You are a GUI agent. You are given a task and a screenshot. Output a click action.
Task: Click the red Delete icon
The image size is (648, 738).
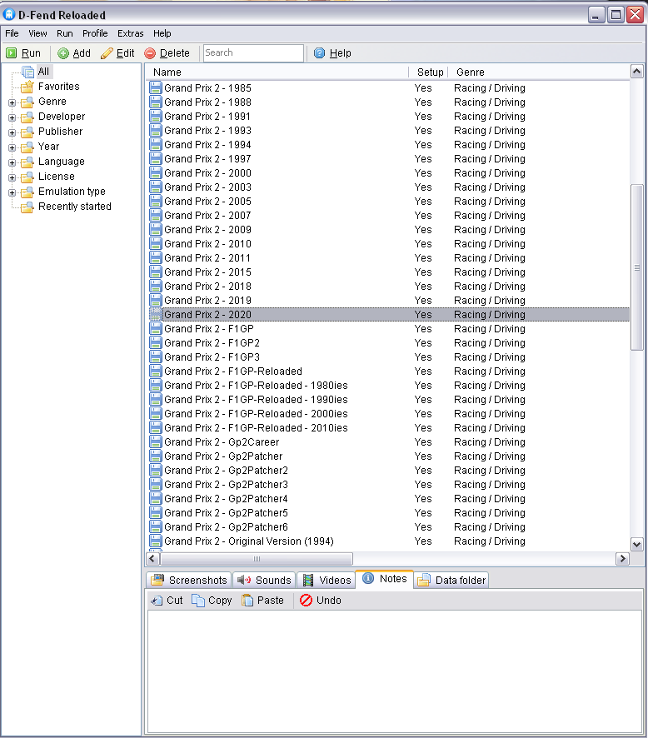(150, 53)
